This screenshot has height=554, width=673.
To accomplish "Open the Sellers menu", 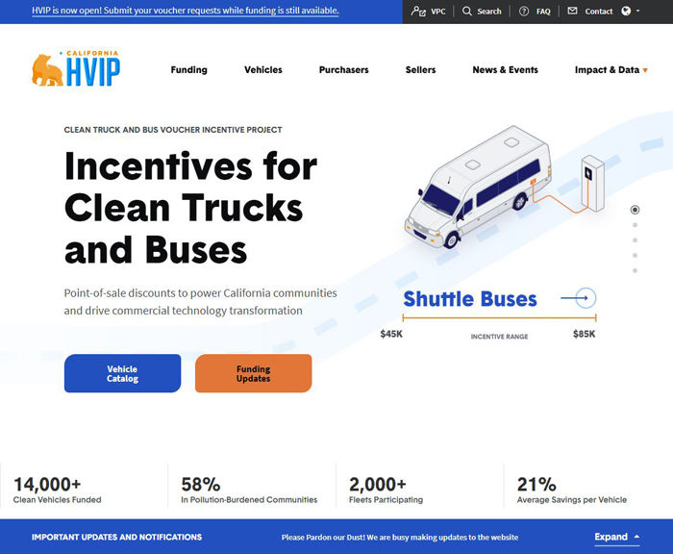I will (x=421, y=69).
